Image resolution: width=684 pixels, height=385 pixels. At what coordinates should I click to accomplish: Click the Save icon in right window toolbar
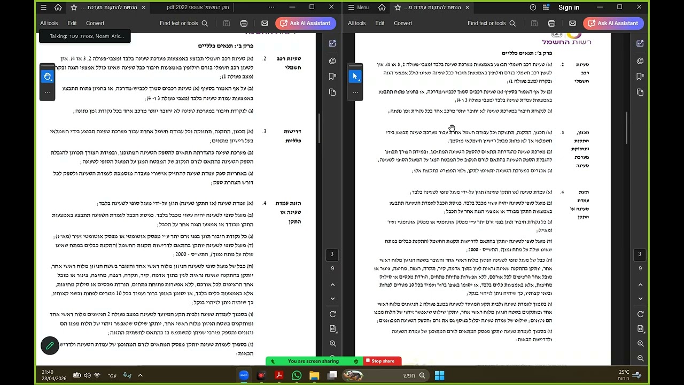coord(534,24)
